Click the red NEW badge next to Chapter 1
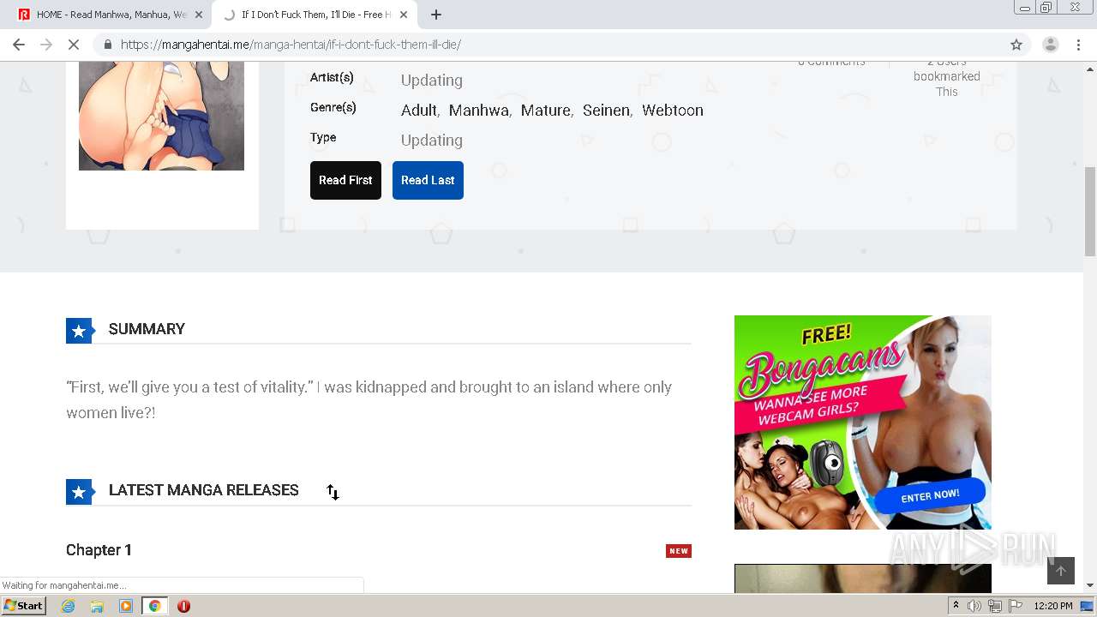 point(679,551)
